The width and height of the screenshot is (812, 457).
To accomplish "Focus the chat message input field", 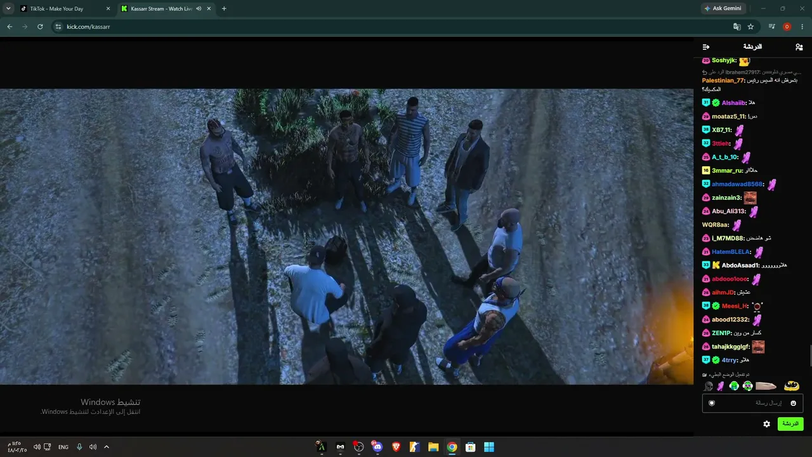I will (752, 403).
